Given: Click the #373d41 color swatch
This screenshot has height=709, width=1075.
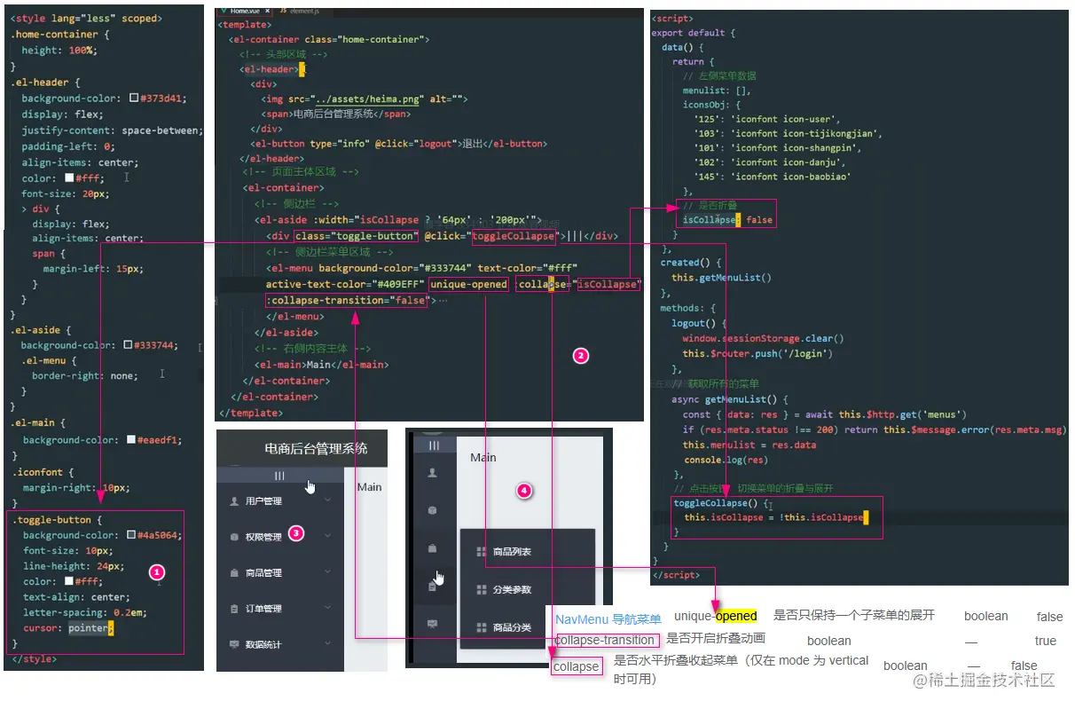Looking at the screenshot, I should click(133, 98).
